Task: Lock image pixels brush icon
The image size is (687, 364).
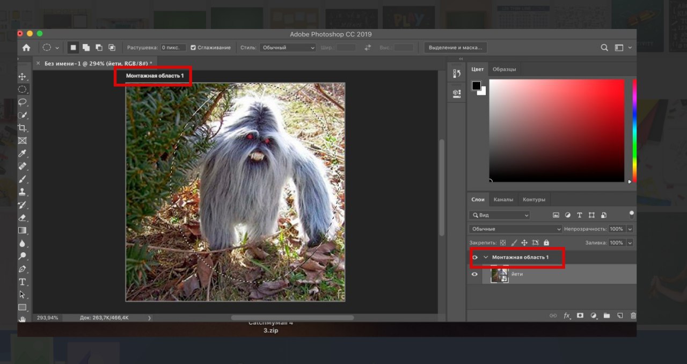Action: coord(514,243)
